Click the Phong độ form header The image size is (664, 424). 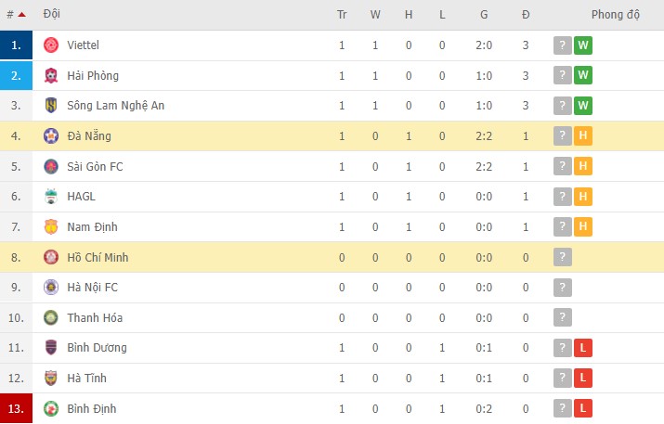pos(616,15)
